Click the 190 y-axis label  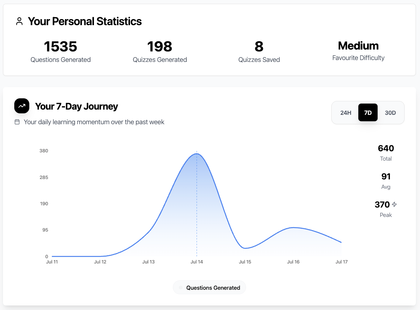(44, 203)
